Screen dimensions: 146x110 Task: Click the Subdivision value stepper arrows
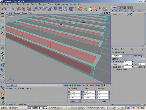click(133, 67)
